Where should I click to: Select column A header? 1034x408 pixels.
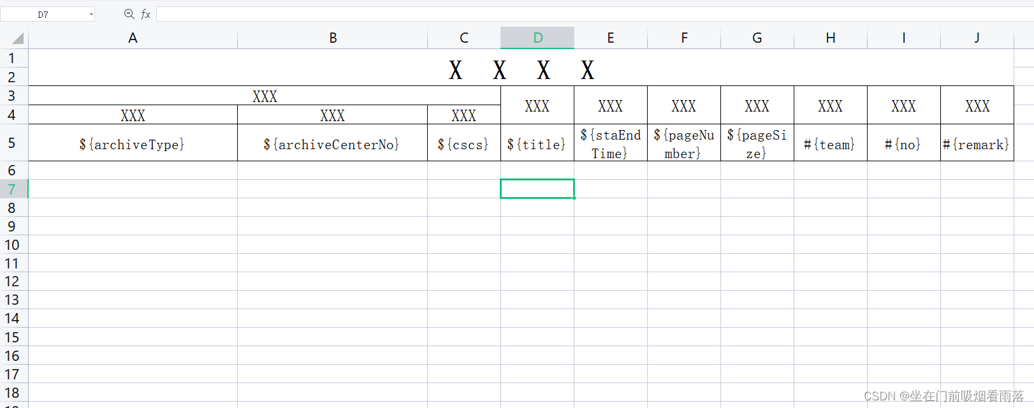[133, 38]
